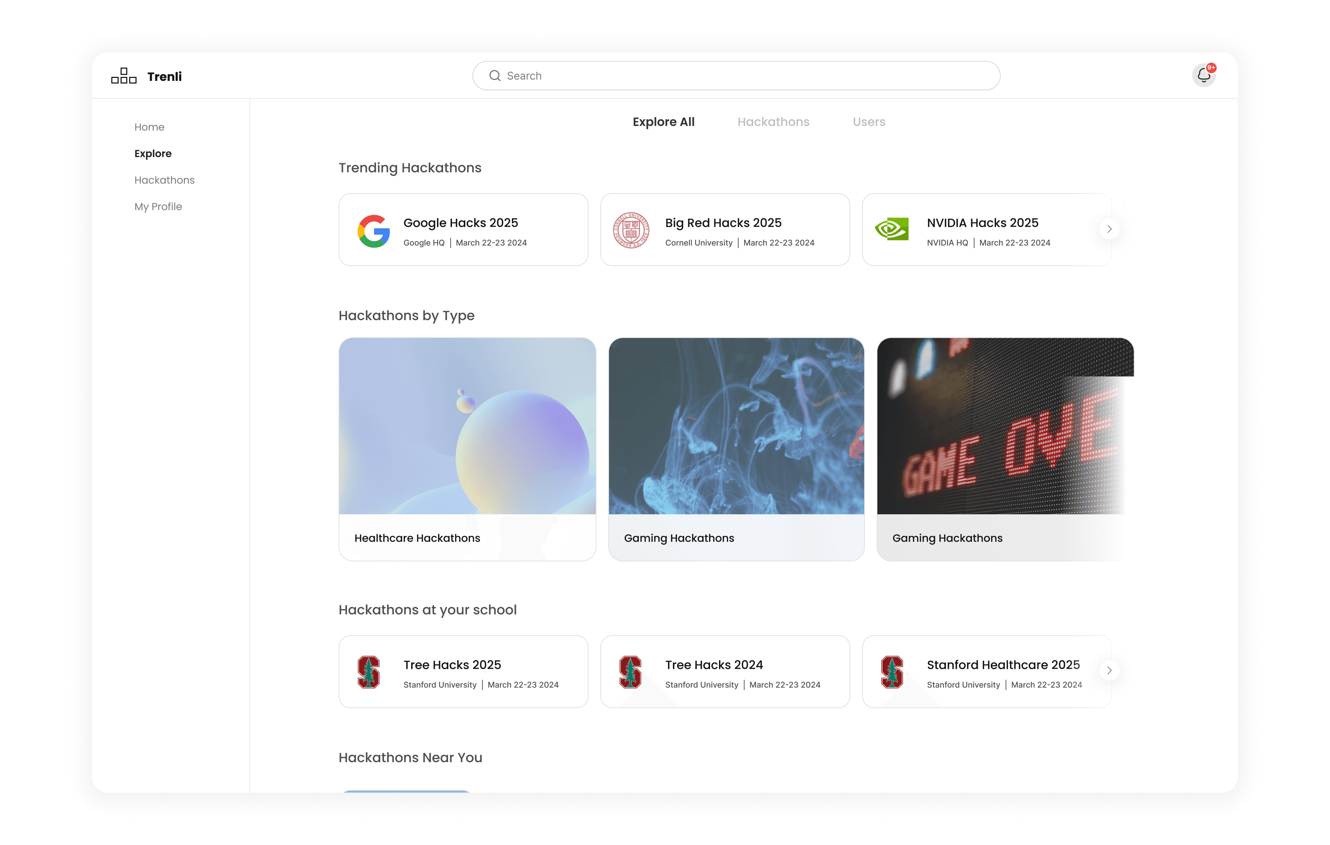Screen dimensions: 1330x845
Task: Click Stanford logo on Tree Hacks 2025
Action: pos(368,672)
